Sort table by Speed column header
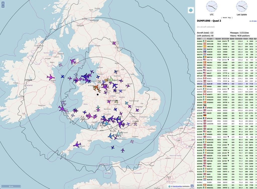Screen dimensions: 257x189 tap(232, 39)
